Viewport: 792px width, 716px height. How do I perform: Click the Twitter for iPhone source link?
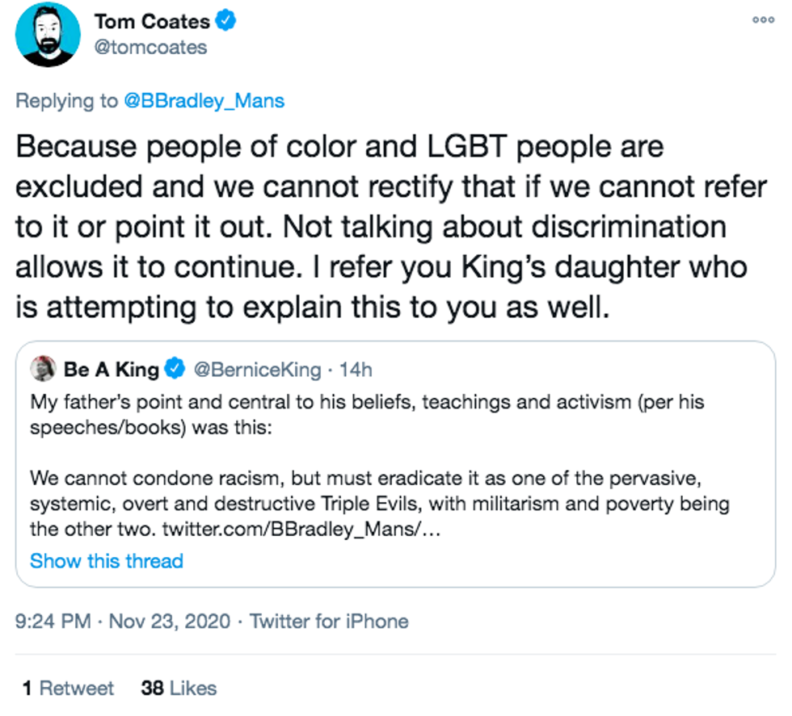pos(328,622)
